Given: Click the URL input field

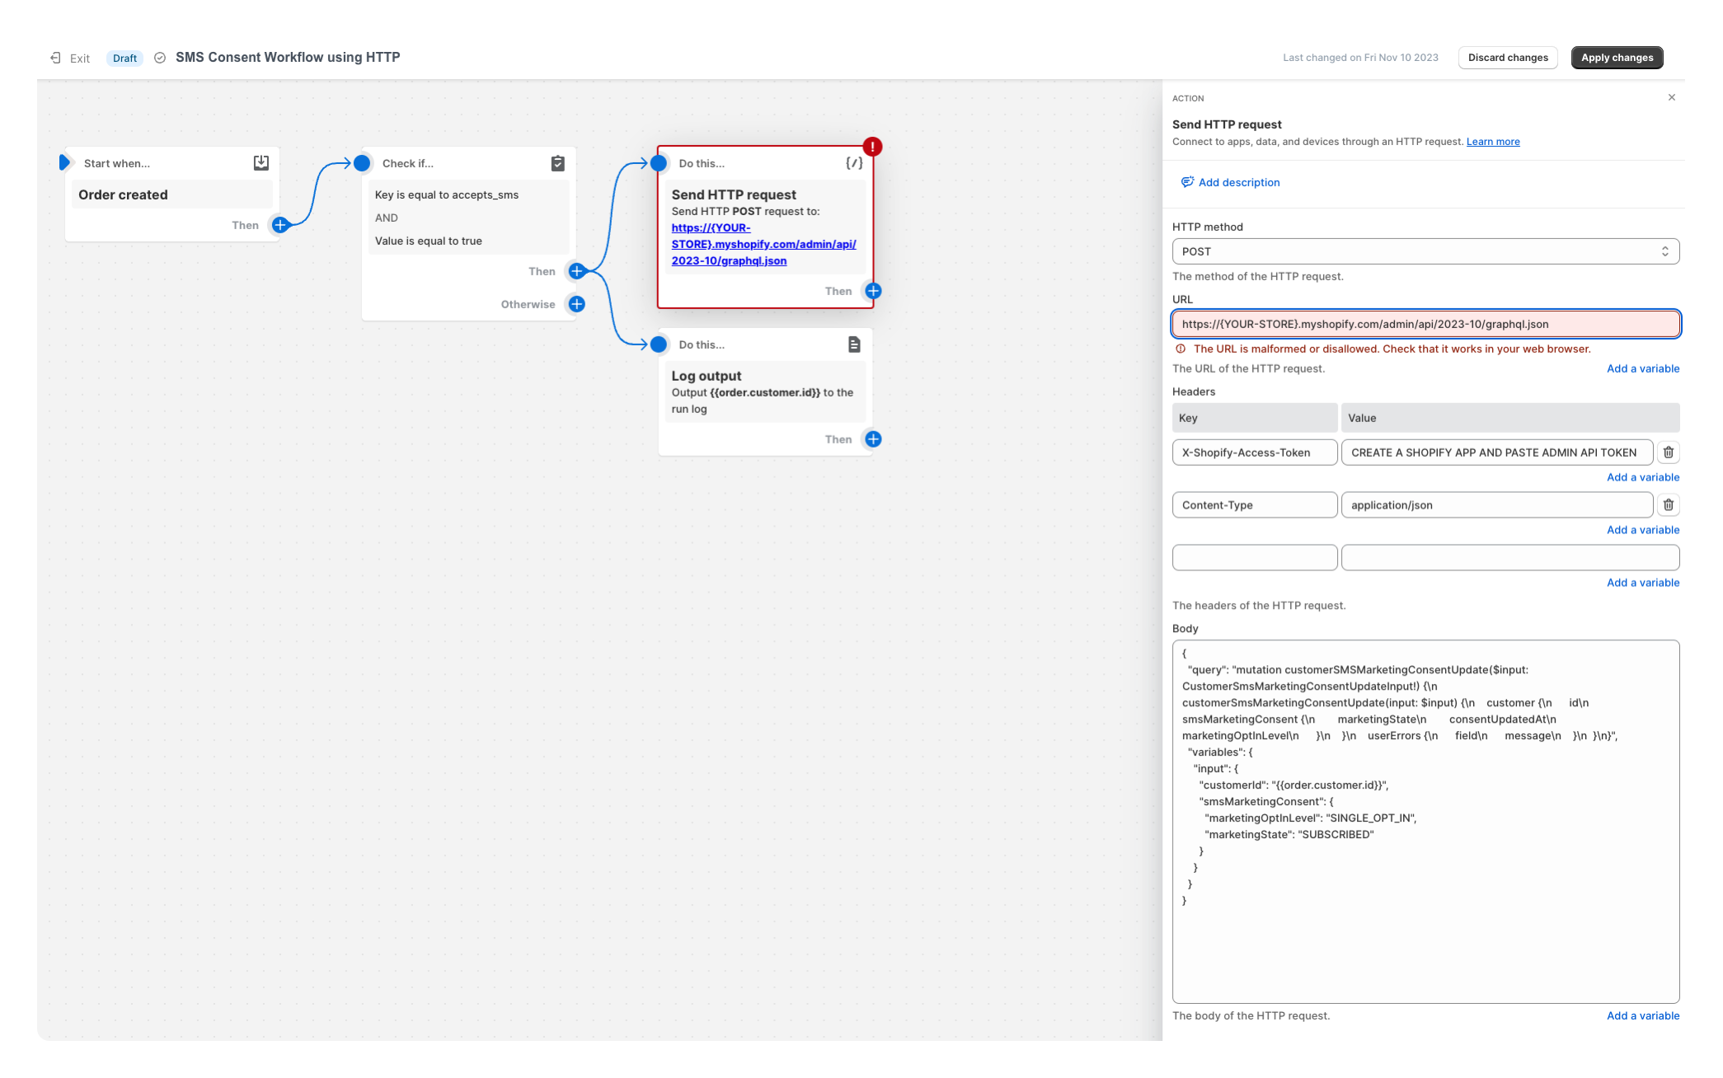Looking at the screenshot, I should pyautogui.click(x=1426, y=323).
